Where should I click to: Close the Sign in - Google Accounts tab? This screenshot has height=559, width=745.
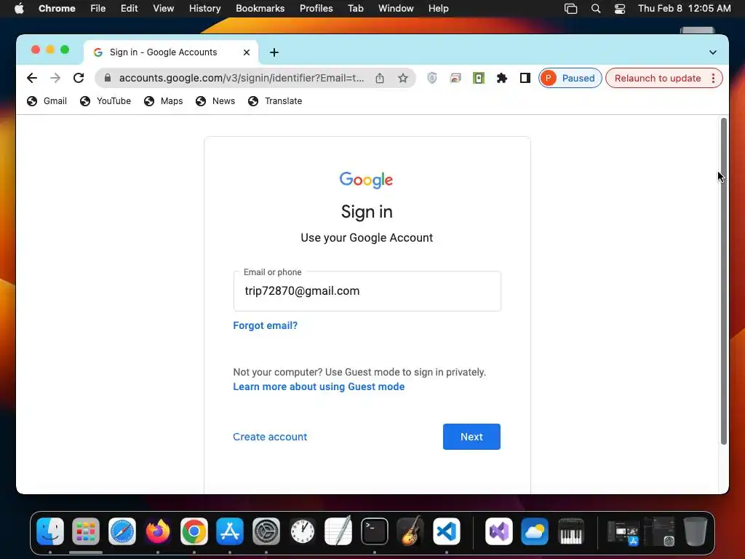247,52
